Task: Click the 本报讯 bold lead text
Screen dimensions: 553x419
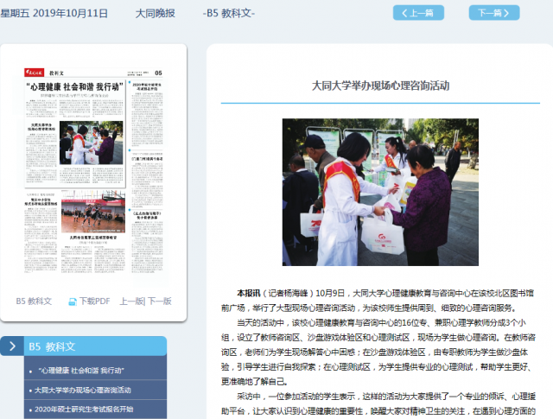Action: (x=249, y=293)
